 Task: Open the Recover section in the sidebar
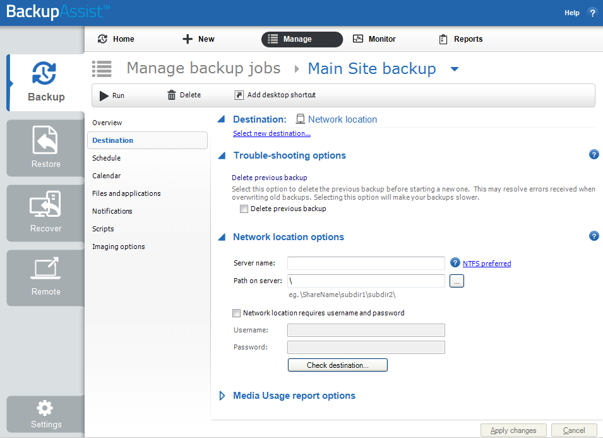(45, 213)
